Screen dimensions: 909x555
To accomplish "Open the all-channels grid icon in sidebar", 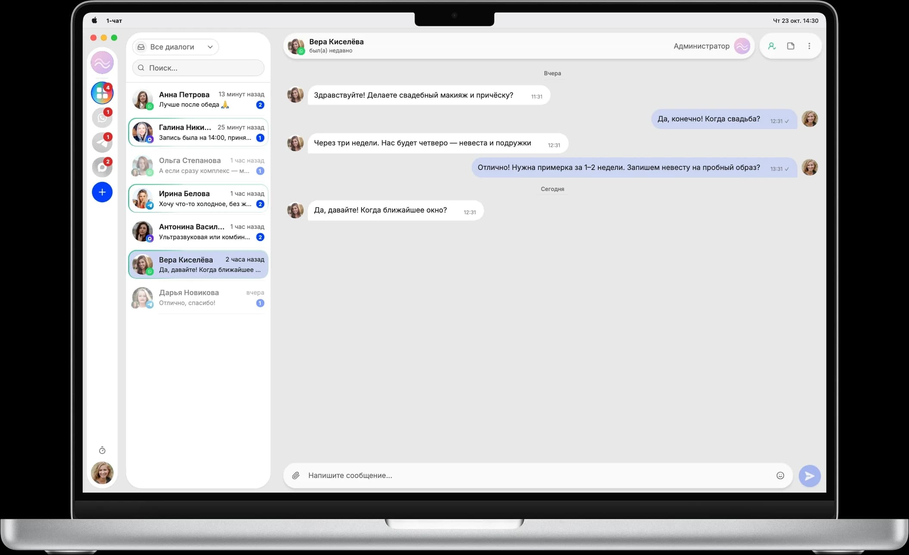I will point(102,93).
